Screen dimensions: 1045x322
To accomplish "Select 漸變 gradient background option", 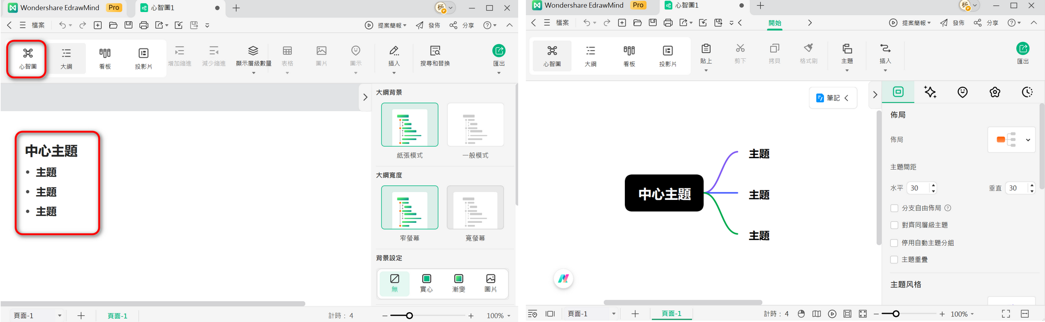I will click(x=458, y=283).
